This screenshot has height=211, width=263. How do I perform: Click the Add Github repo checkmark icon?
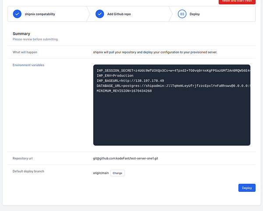coord(100,14)
